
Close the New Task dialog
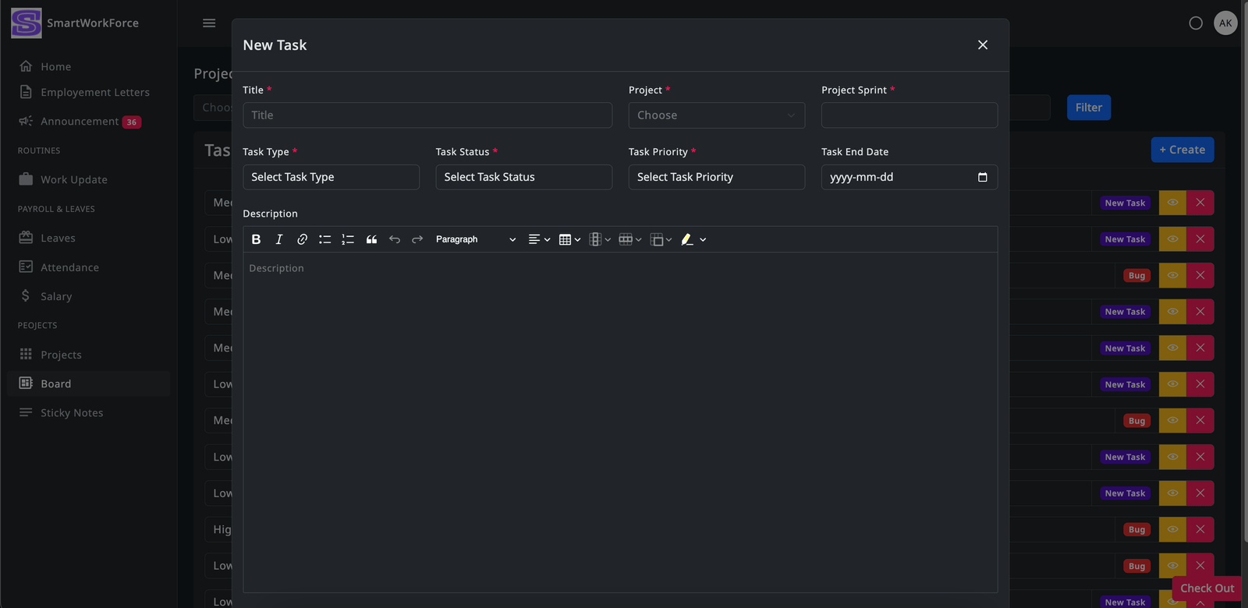983,45
